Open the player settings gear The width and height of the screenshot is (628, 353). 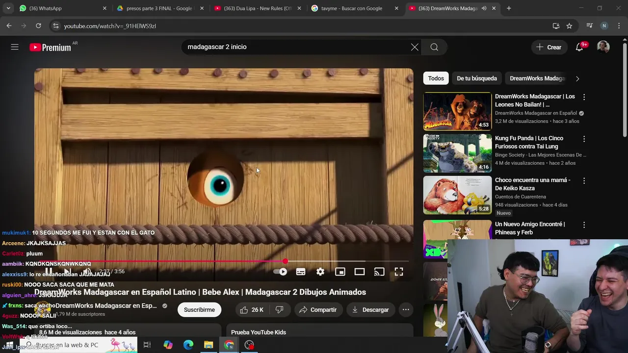(x=320, y=272)
